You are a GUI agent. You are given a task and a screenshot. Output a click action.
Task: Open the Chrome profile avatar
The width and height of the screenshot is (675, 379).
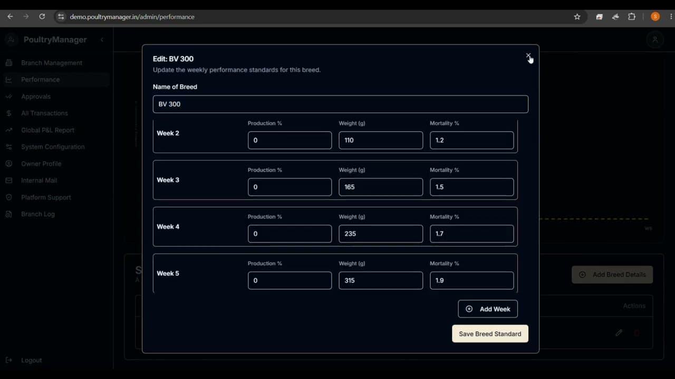click(655, 17)
